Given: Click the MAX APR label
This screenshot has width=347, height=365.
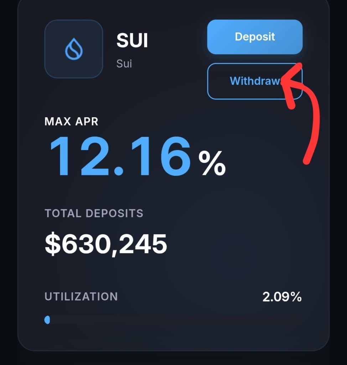Looking at the screenshot, I should [x=71, y=122].
